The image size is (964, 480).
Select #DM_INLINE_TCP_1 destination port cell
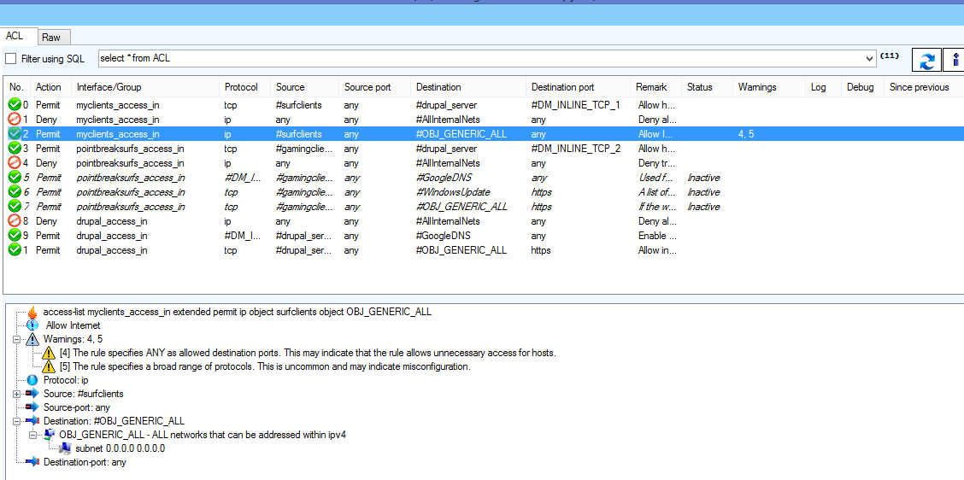click(575, 104)
